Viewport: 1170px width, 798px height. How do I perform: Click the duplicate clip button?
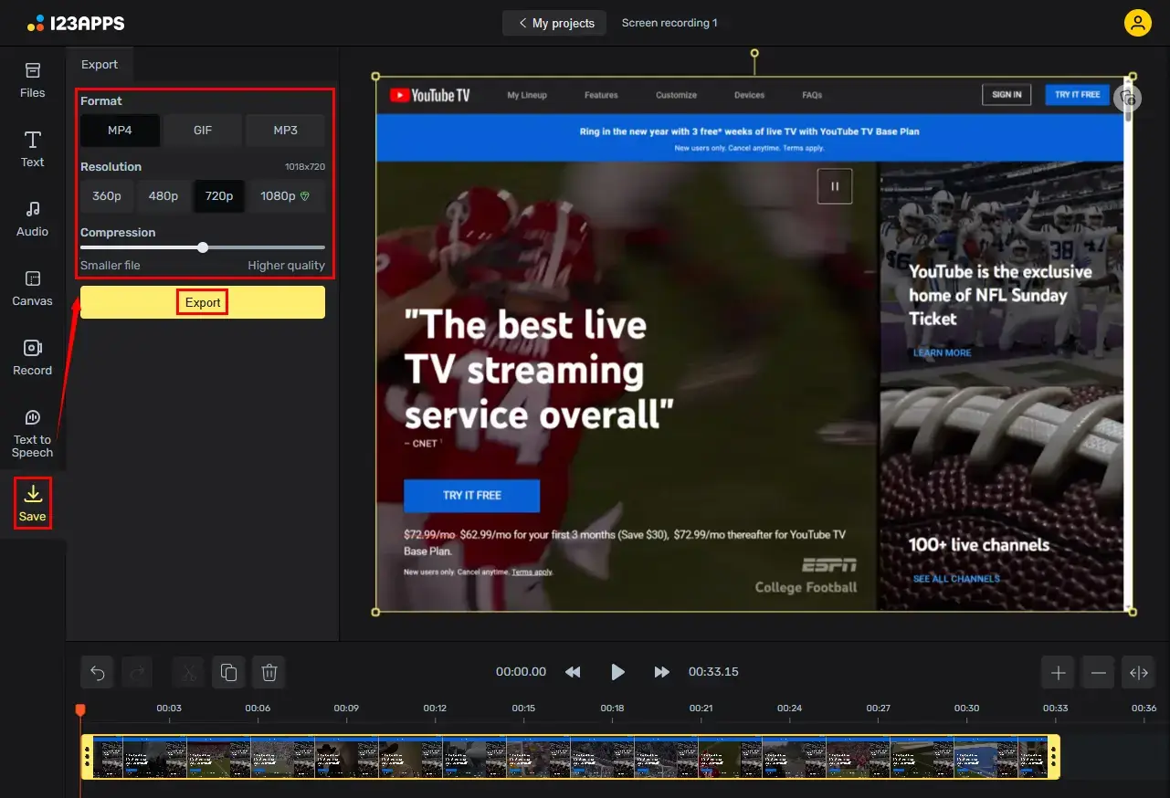pyautogui.click(x=229, y=673)
